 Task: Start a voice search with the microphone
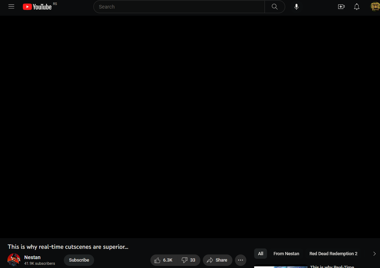click(x=296, y=6)
